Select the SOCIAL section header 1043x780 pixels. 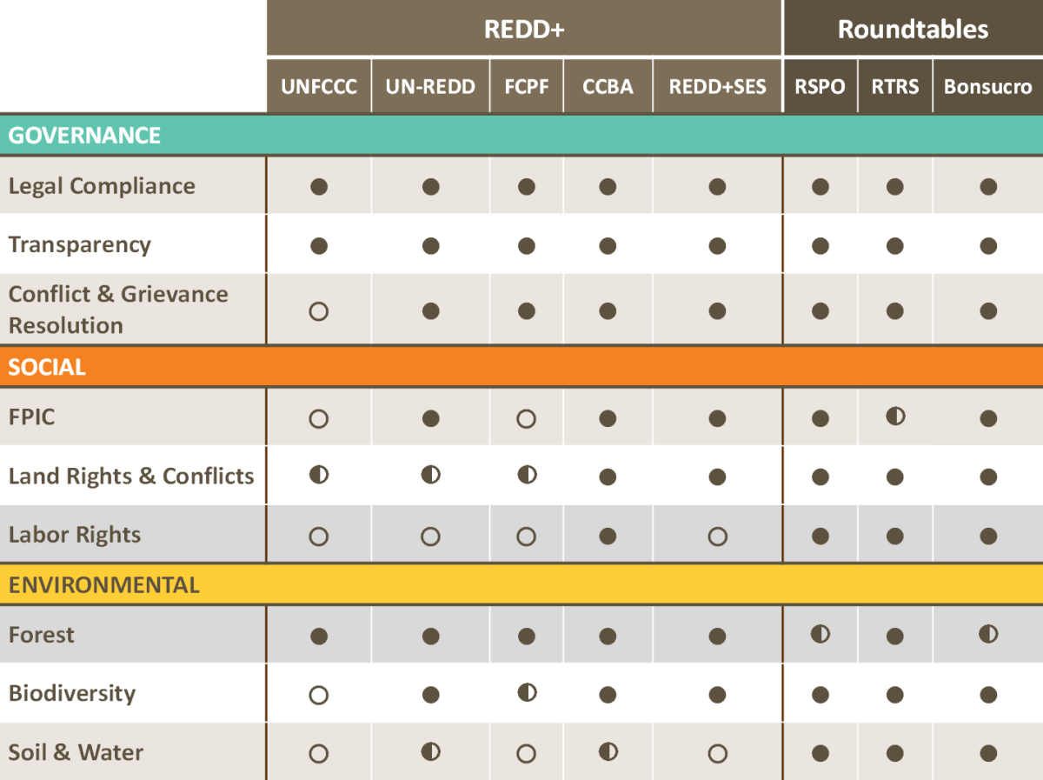click(x=521, y=367)
